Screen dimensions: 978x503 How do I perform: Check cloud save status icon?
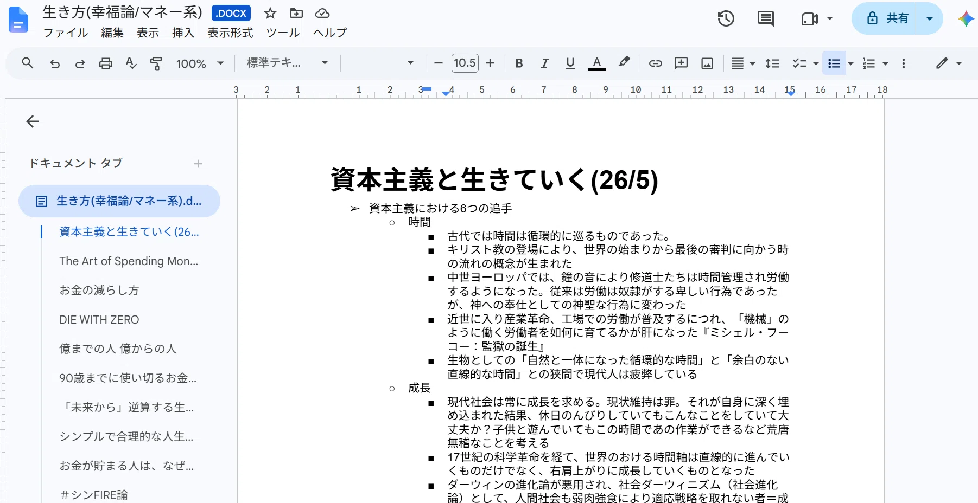322,13
